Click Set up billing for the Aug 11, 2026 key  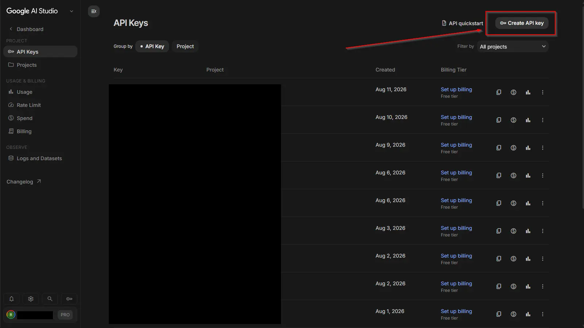tap(456, 89)
